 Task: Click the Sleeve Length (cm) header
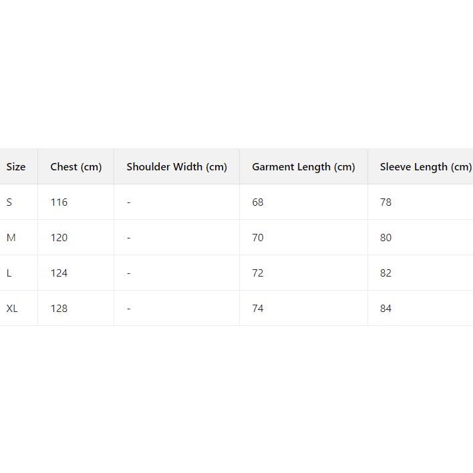tap(426, 167)
